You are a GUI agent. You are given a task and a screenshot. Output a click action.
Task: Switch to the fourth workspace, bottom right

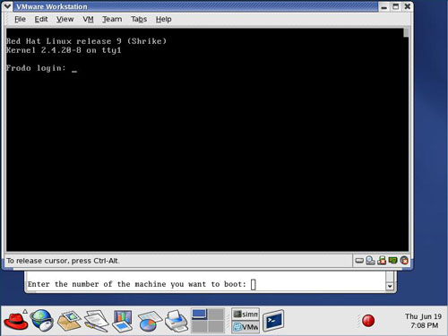point(216,327)
